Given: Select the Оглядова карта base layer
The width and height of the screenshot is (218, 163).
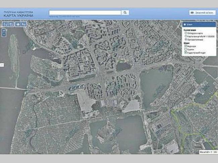Looking at the screenshot, I should [x=186, y=33].
